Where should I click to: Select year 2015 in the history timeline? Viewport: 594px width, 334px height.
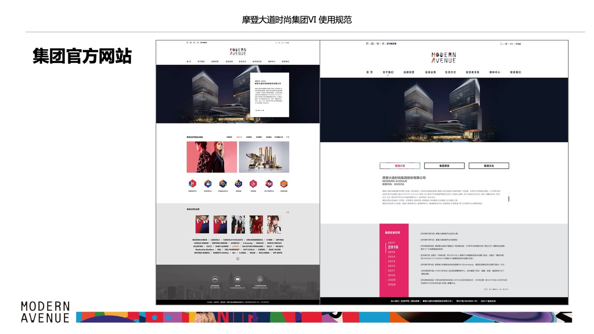[x=392, y=252]
